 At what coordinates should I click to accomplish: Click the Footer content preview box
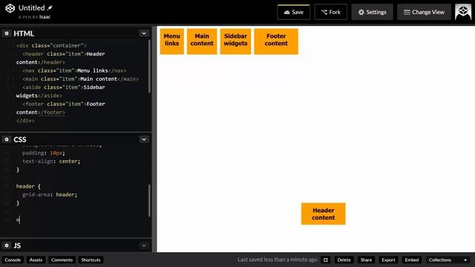pyautogui.click(x=276, y=42)
